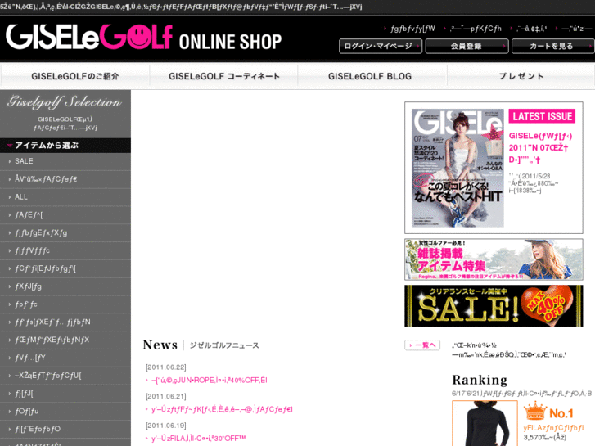The image size is (595, 446).
Task: Click the 一覧へ news list button
Action: (423, 345)
